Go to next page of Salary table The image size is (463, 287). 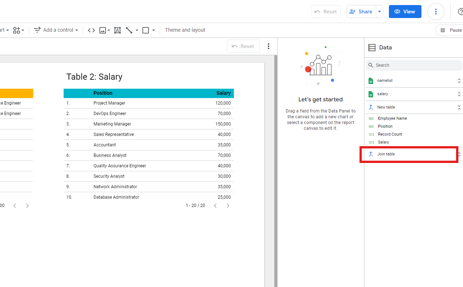[x=228, y=206]
